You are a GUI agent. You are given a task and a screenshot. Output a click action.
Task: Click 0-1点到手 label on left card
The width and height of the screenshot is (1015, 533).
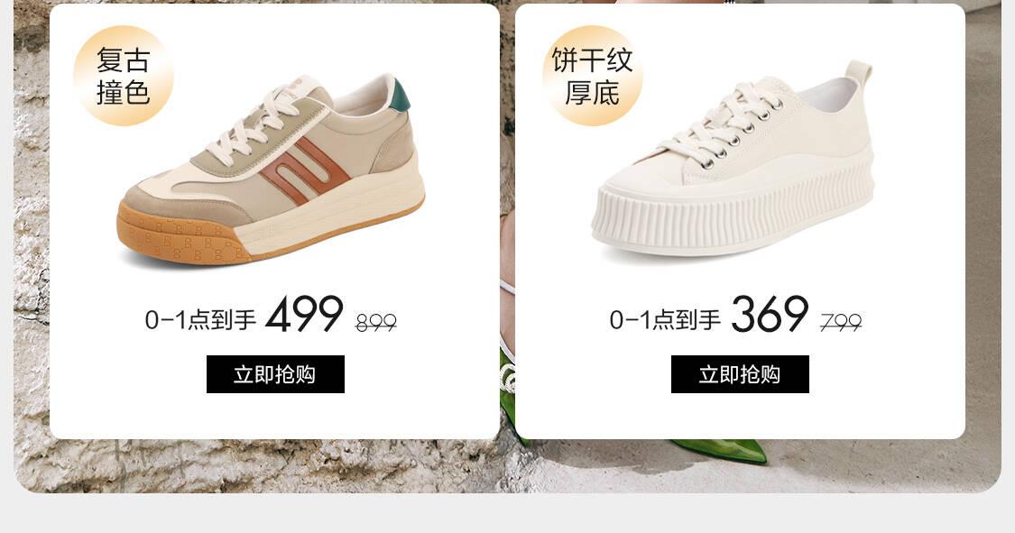click(x=200, y=319)
